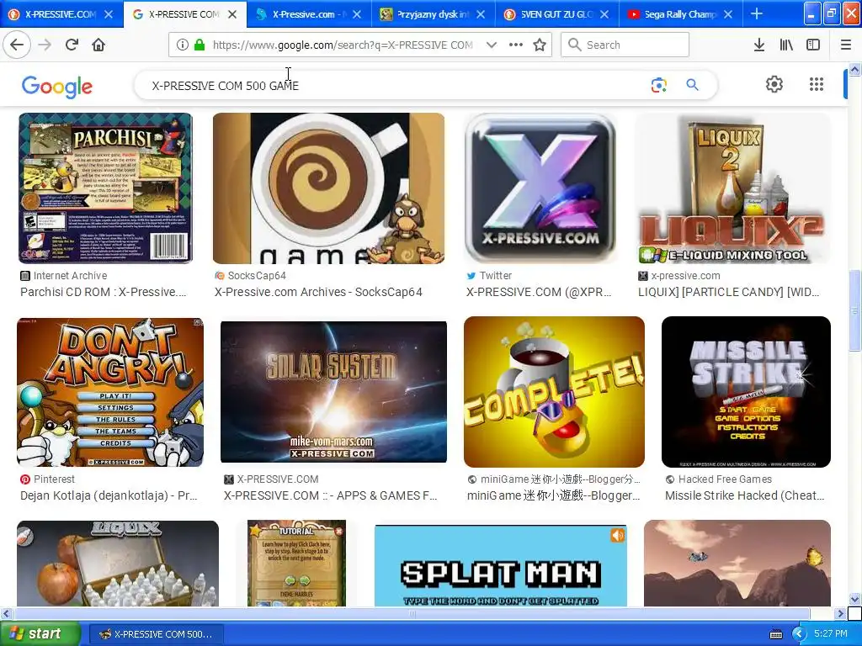Expand hidden system tray icons arrow
The height and width of the screenshot is (646, 862).
point(798,634)
